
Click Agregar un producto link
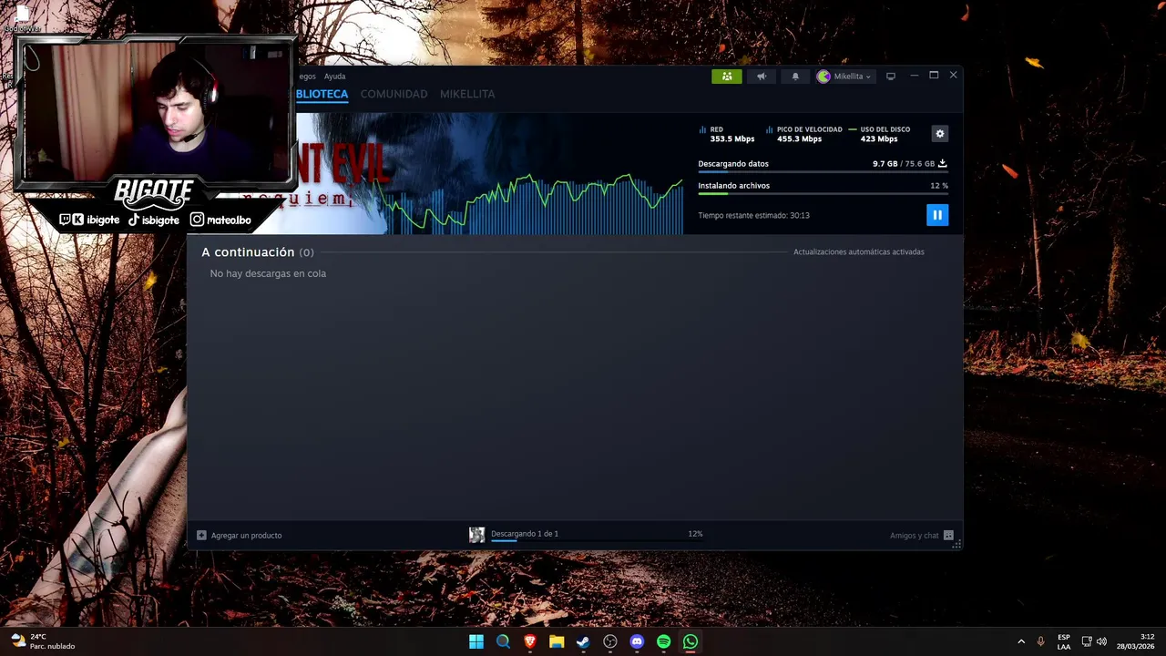coord(246,536)
